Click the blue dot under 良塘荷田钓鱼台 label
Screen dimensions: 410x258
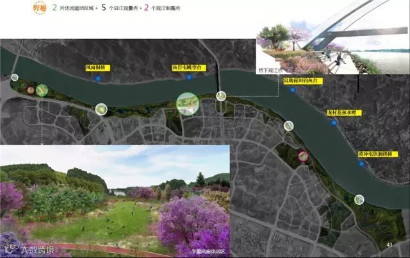tap(293, 90)
